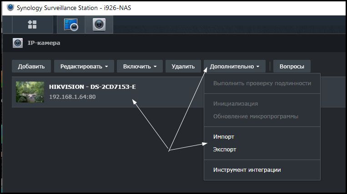Collapse the Дополнительно dropdown menu
The width and height of the screenshot is (347, 194).
click(234, 66)
